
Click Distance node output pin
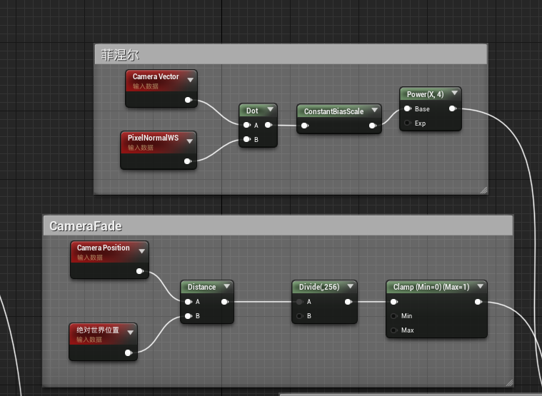[x=225, y=302]
